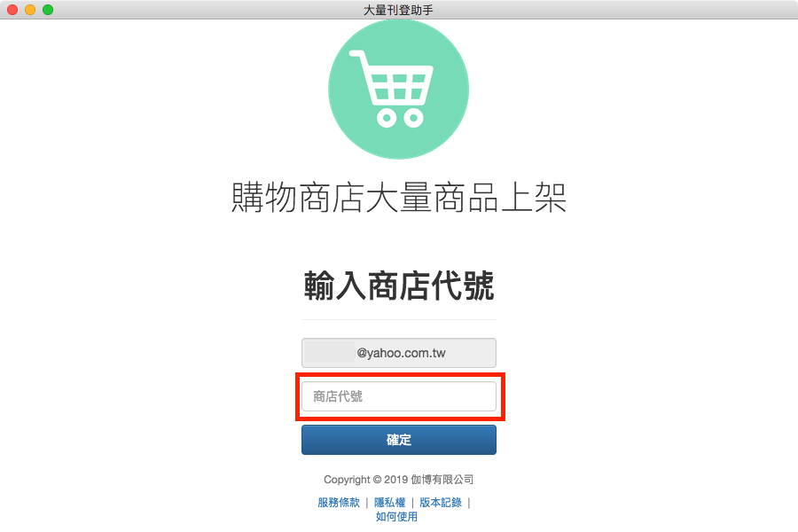The height and width of the screenshot is (532, 798).
Task: Click the 大量刊登助手 window title
Action: pos(398,10)
